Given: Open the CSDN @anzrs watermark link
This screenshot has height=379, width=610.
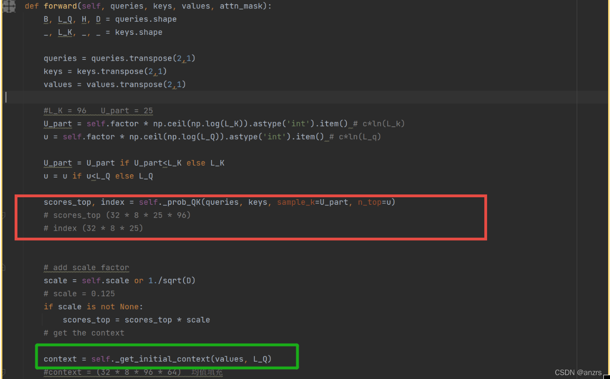Looking at the screenshot, I should click(577, 372).
